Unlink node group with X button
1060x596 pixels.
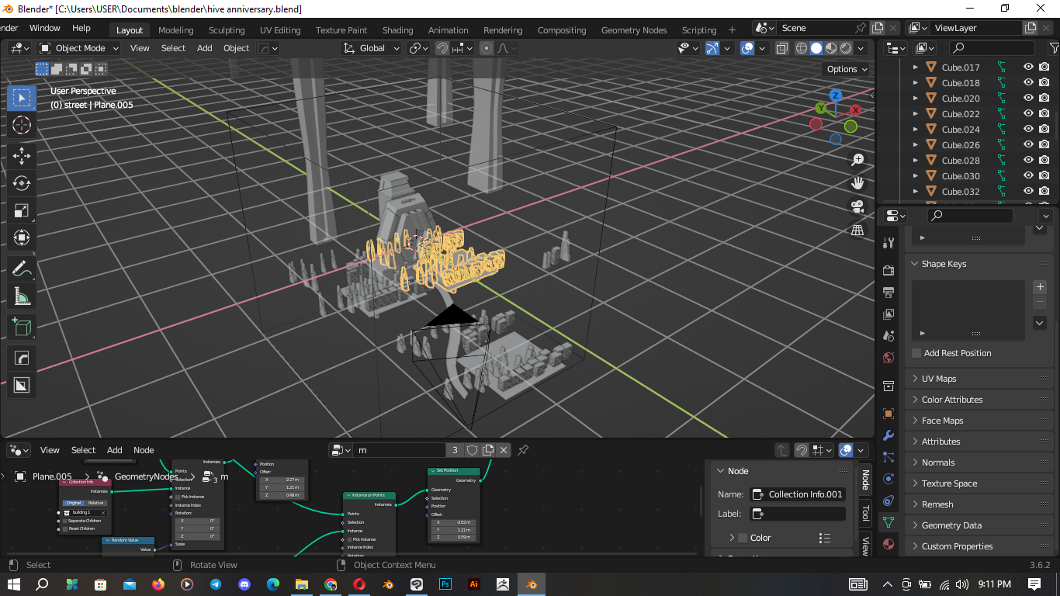(504, 450)
